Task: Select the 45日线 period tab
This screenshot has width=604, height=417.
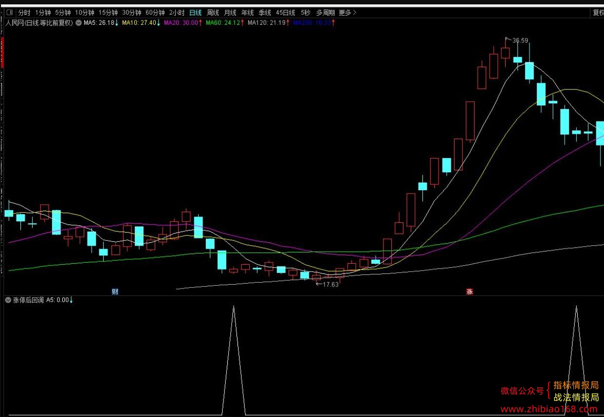Action: (285, 13)
